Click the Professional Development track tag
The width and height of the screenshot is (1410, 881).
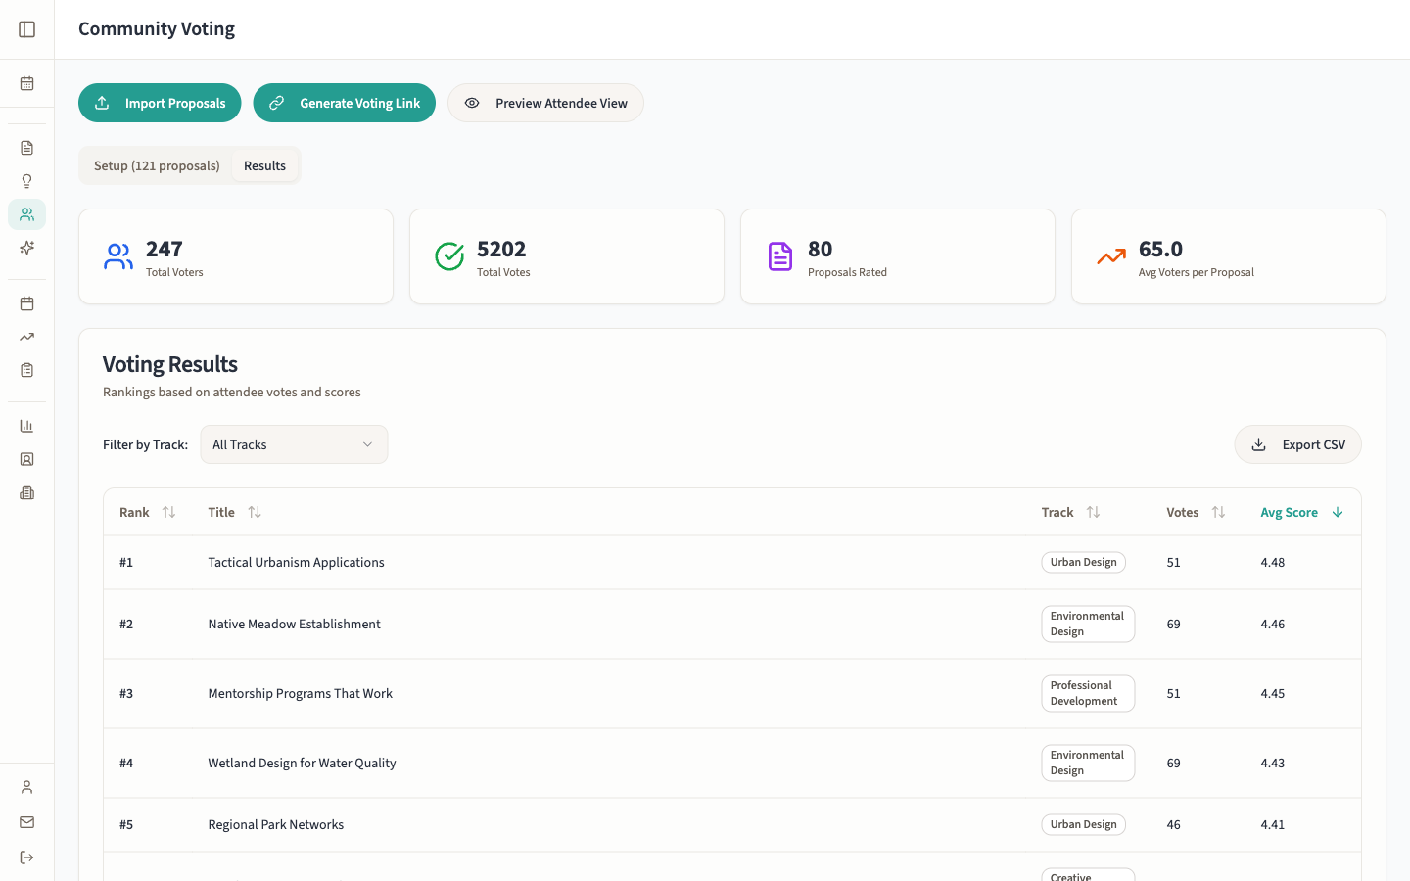coord(1088,693)
